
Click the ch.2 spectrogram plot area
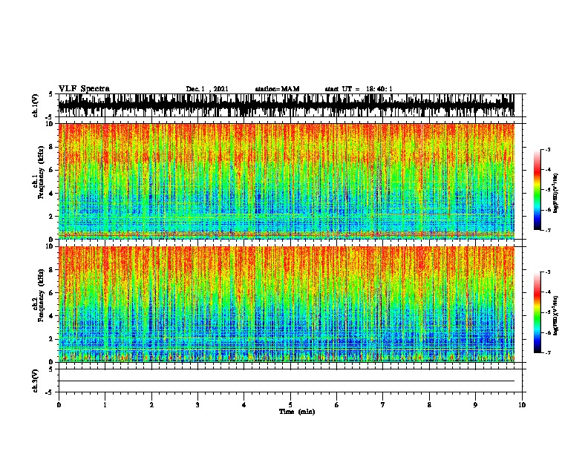click(x=287, y=304)
